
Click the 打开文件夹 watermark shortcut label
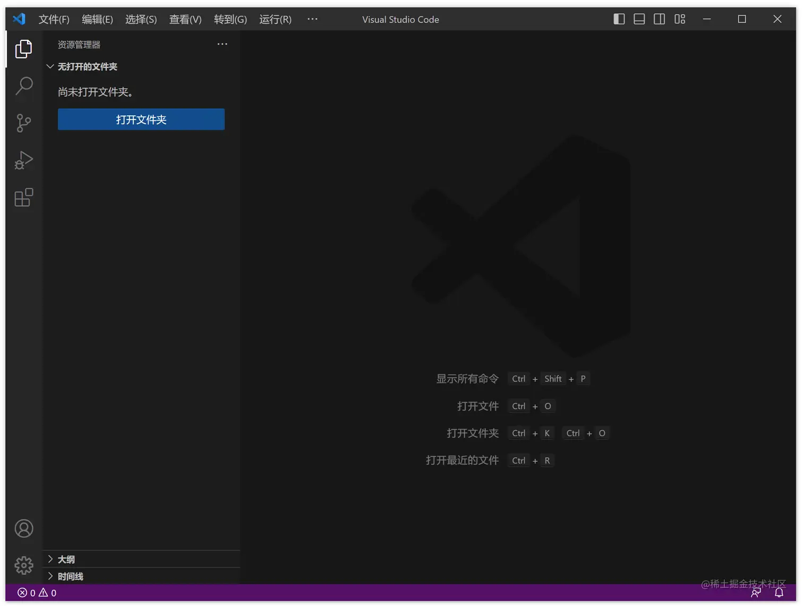click(473, 433)
